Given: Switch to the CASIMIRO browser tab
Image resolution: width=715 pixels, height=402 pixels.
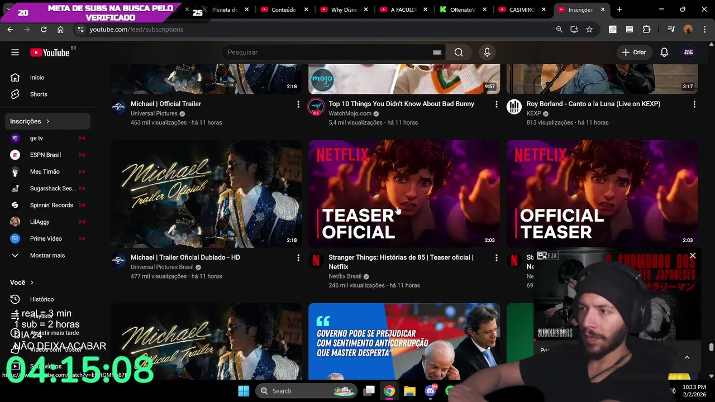Looking at the screenshot, I should click(x=521, y=9).
